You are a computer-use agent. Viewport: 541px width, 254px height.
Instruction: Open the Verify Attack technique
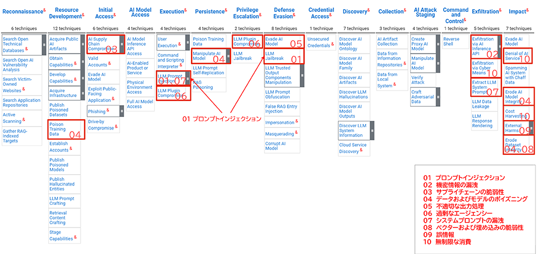click(x=423, y=80)
